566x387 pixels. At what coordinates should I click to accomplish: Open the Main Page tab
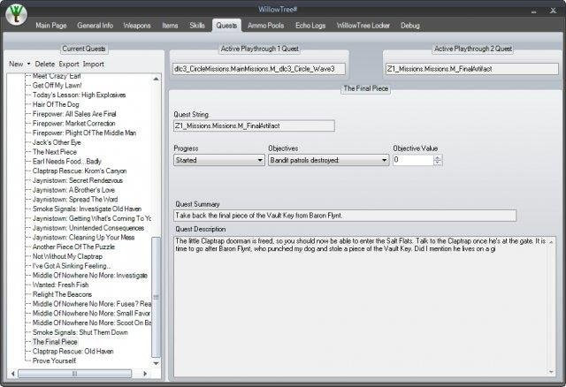pyautogui.click(x=51, y=26)
